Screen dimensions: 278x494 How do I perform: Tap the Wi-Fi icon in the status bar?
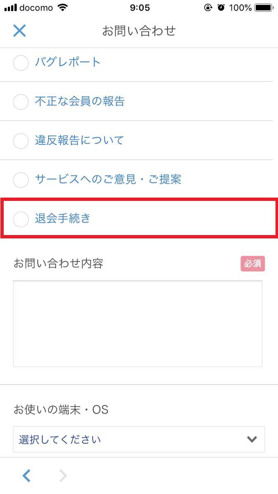[63, 8]
